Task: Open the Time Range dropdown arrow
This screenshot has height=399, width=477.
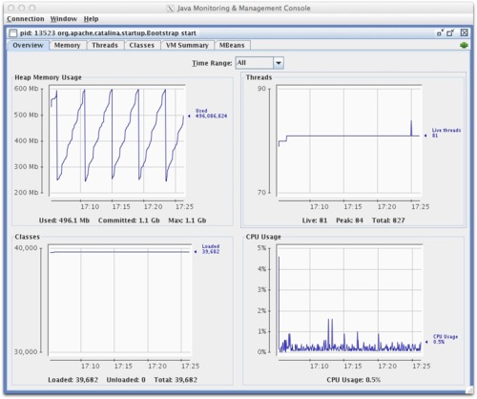Action: pyautogui.click(x=279, y=63)
